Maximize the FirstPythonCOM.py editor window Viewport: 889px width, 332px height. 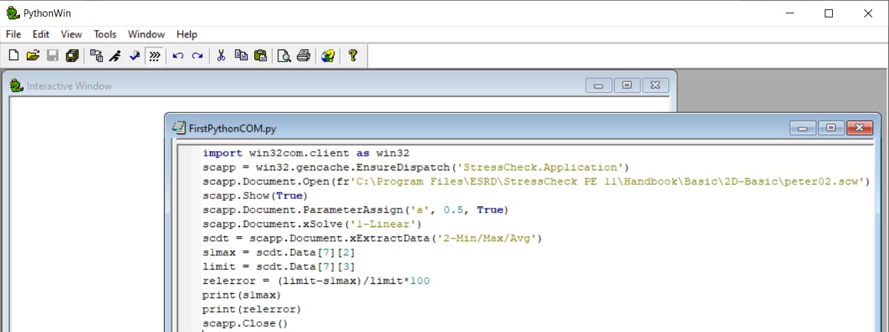pyautogui.click(x=831, y=128)
